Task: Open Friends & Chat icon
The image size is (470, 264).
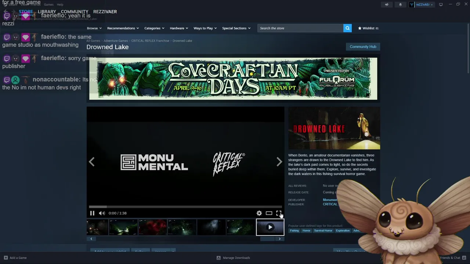Action: (x=464, y=258)
